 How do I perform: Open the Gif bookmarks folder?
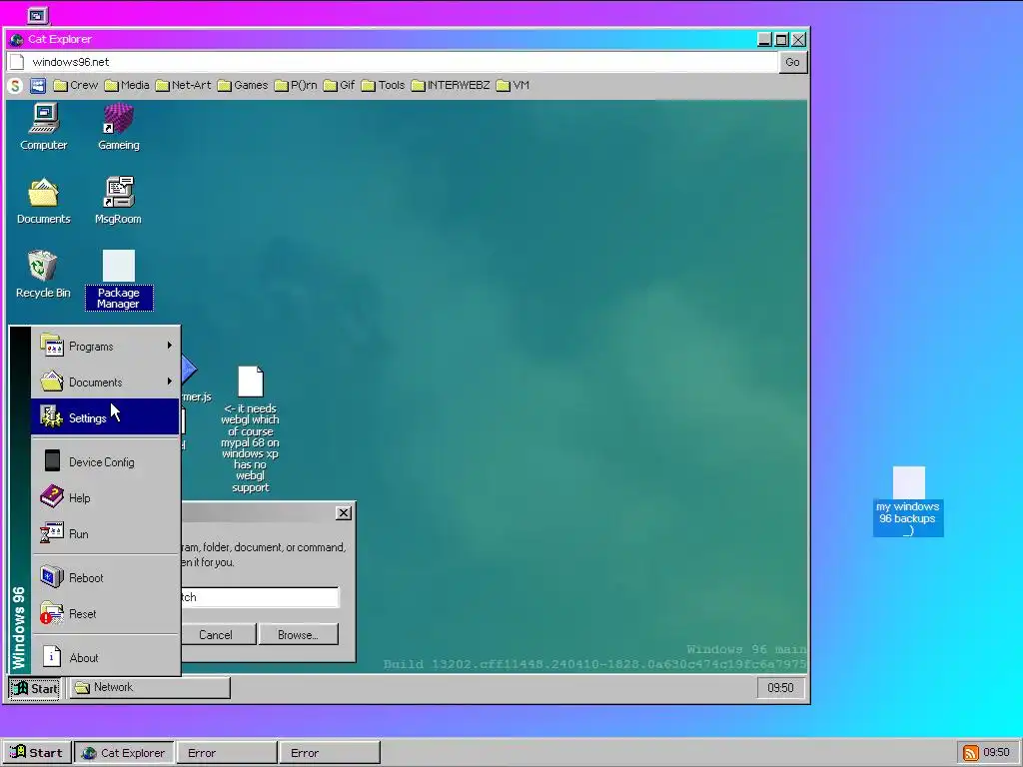pos(339,86)
